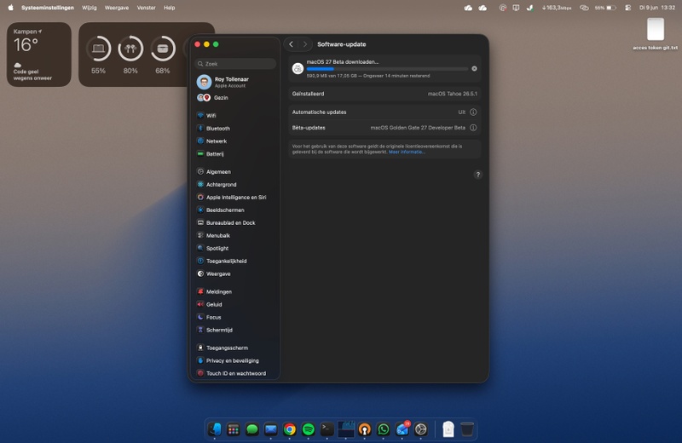Open the Systeeminstellingen menu
Screen dimensions: 682x443
[48, 8]
